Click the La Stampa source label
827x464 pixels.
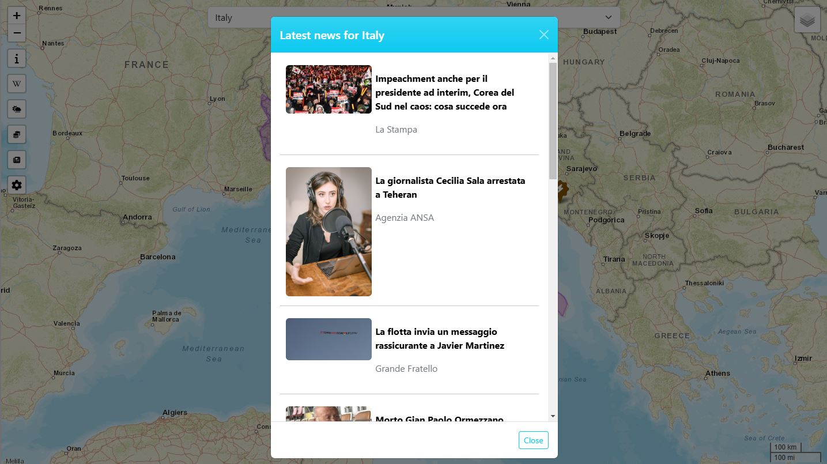[x=396, y=130]
